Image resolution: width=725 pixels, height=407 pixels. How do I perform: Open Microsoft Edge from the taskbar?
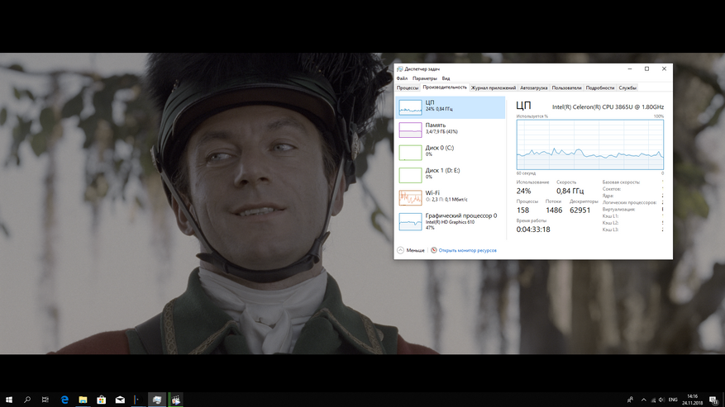pyautogui.click(x=64, y=400)
